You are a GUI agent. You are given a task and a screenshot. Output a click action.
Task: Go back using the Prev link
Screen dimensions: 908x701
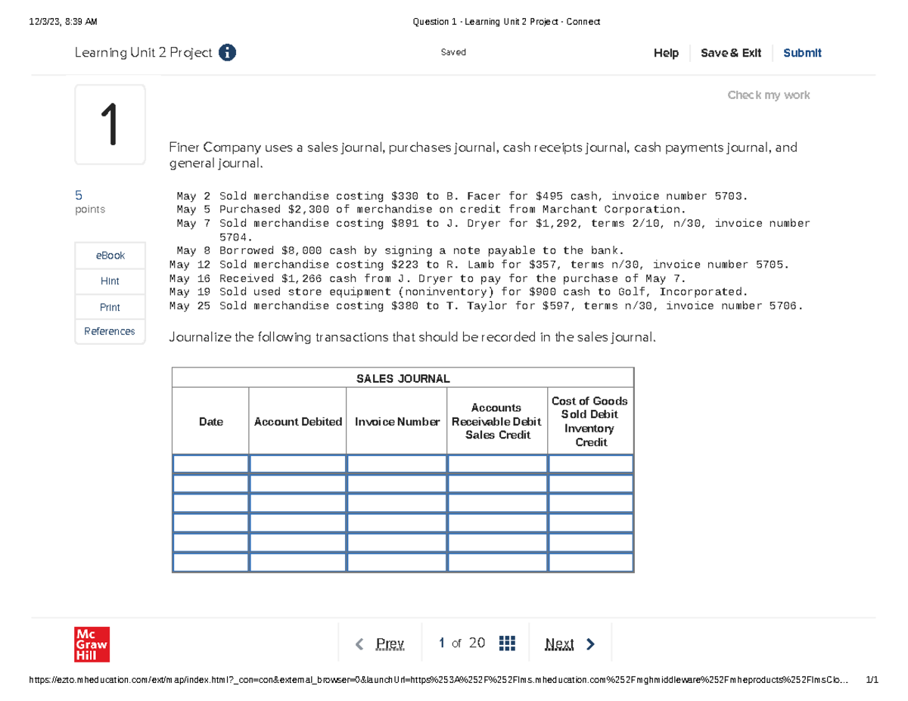(390, 642)
